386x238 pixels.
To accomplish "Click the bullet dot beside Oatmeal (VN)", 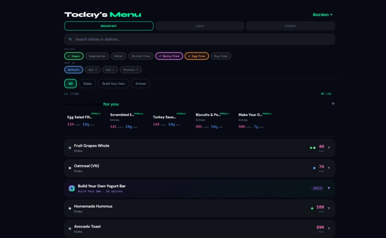I will click(69, 168).
